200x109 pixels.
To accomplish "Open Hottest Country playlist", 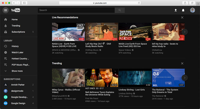I will coord(18,59).
